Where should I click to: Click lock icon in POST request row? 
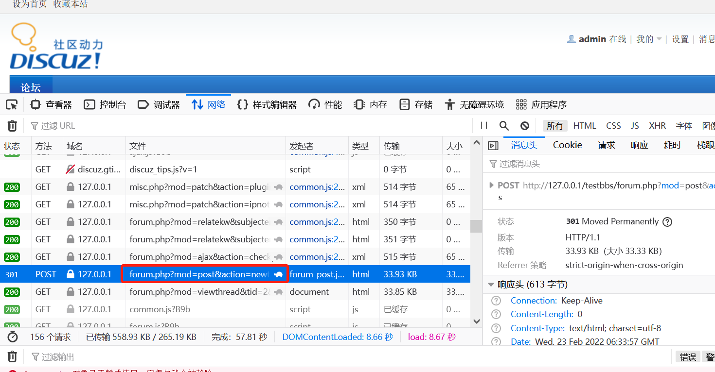(x=71, y=274)
